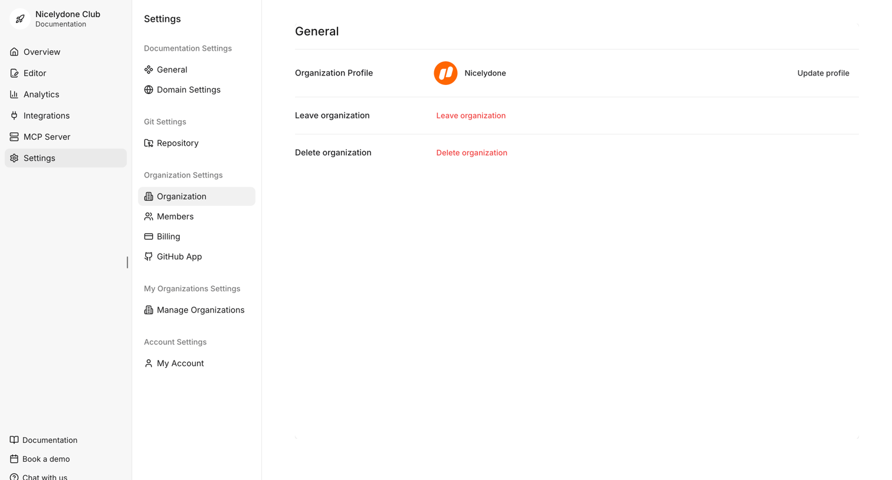Click the Manage Organizations building icon
This screenshot has width=892, height=480.
click(x=149, y=310)
